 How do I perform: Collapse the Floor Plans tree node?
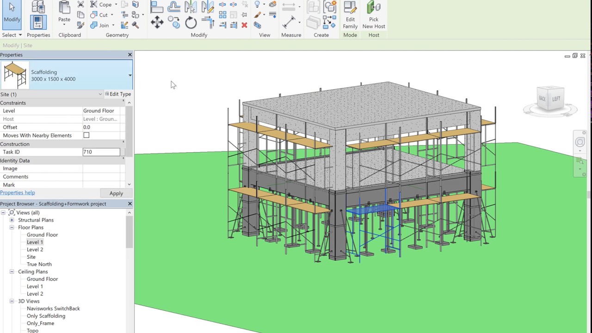[x=12, y=228]
